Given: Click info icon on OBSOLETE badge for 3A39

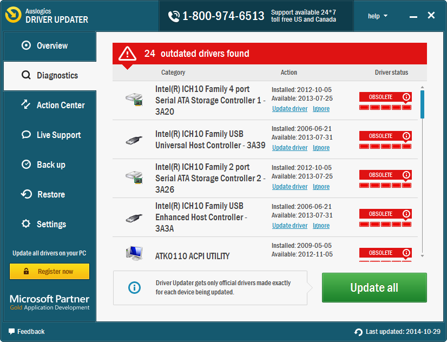Looking at the screenshot, I should pyautogui.click(x=406, y=136).
